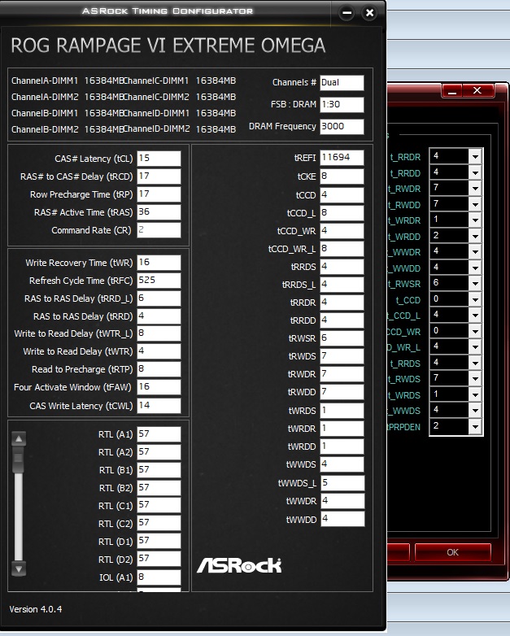Click the tCKE value field
Screen dimensions: 510x636
[x=342, y=176]
